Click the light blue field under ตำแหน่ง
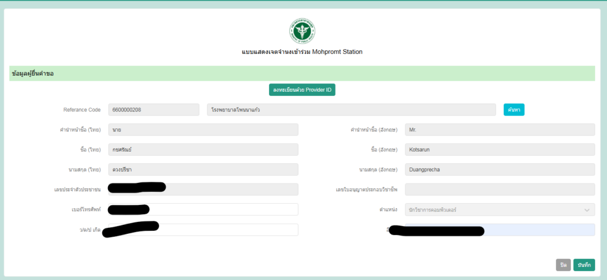This screenshot has width=607, height=280. coord(538,230)
